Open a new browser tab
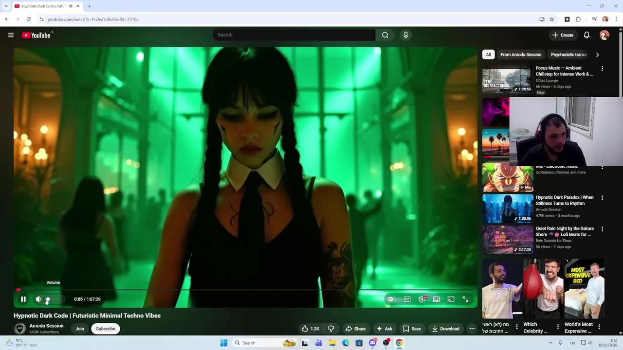Viewport: 623px width, 350px height. point(89,6)
